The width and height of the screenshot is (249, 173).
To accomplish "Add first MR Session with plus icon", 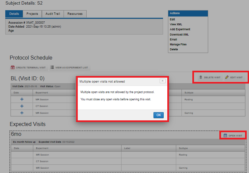I will coord(22,99).
